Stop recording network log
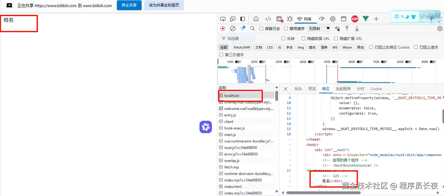Viewport: 444px width, 196px height. tap(223, 28)
